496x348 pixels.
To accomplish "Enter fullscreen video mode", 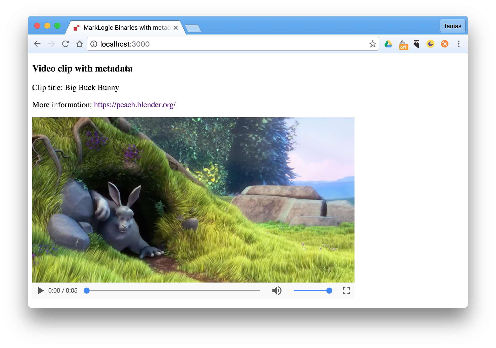I will 346,291.
